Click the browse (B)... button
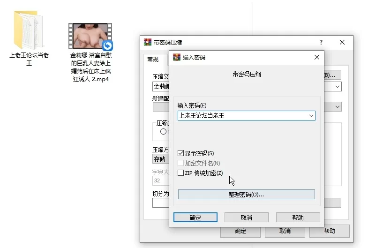Viewport: 368px width, 248px height. pyautogui.click(x=332, y=75)
